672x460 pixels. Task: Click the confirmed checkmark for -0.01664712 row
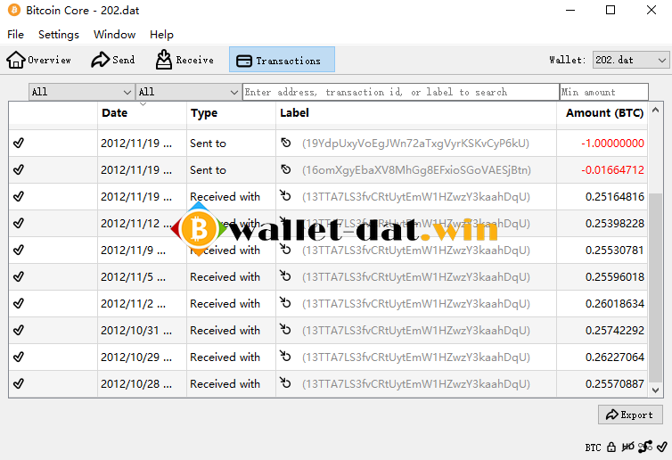pyautogui.click(x=19, y=169)
